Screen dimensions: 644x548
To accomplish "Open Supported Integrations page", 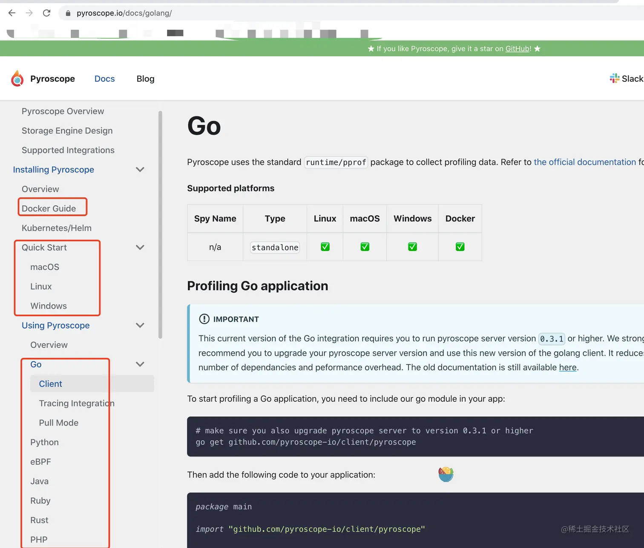I will 68,150.
